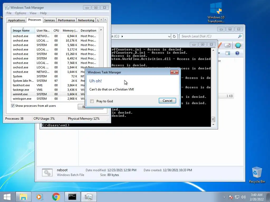Click the envelope icon in Explorer toolbar
The width and height of the screenshot is (270, 202).
pos(228,45)
